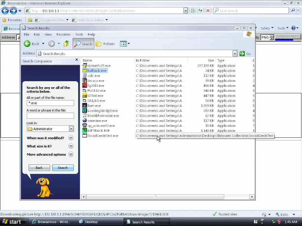Screen dimensions: 302x226
Task: Open the Favorites menu in Search Results
Action: [x=63, y=34]
